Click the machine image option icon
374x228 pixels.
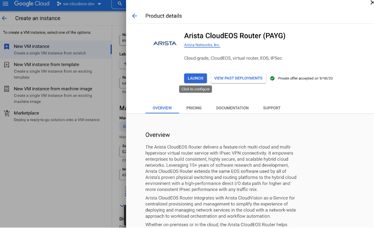pos(7,89)
